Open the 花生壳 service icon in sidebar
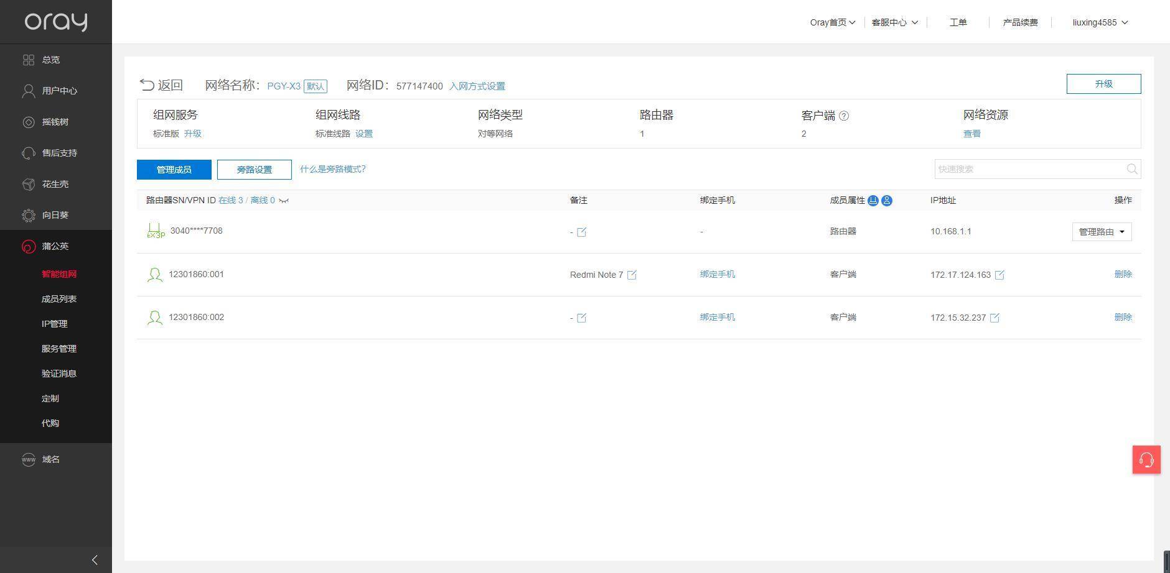Screen dimensions: 1170x573 [x=29, y=184]
